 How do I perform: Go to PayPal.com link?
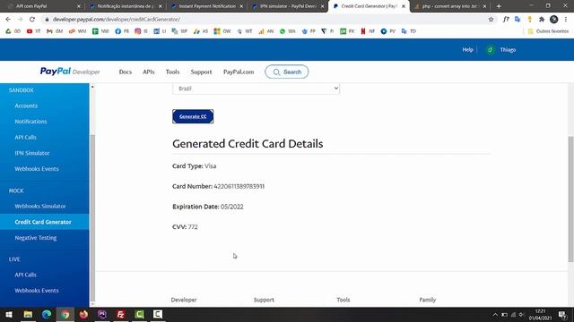coord(239,72)
